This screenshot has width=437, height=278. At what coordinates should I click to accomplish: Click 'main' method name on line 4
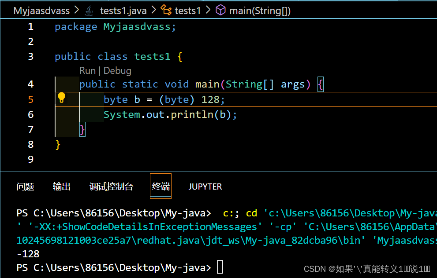click(207, 84)
